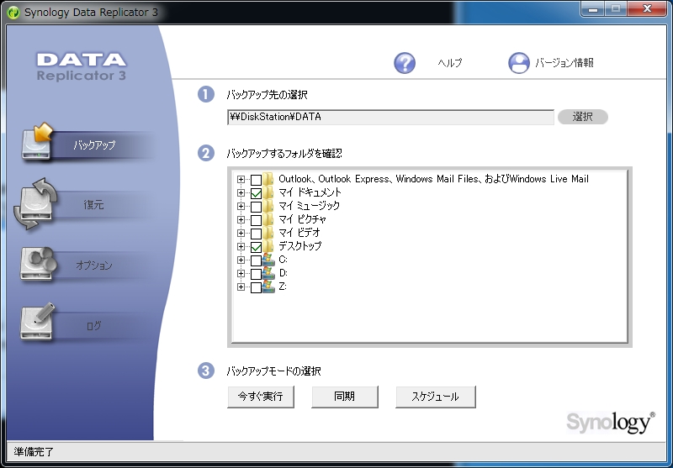This screenshot has height=468, width=673.
Task: Click the マイ ビデオ folder icon
Action: (x=268, y=233)
